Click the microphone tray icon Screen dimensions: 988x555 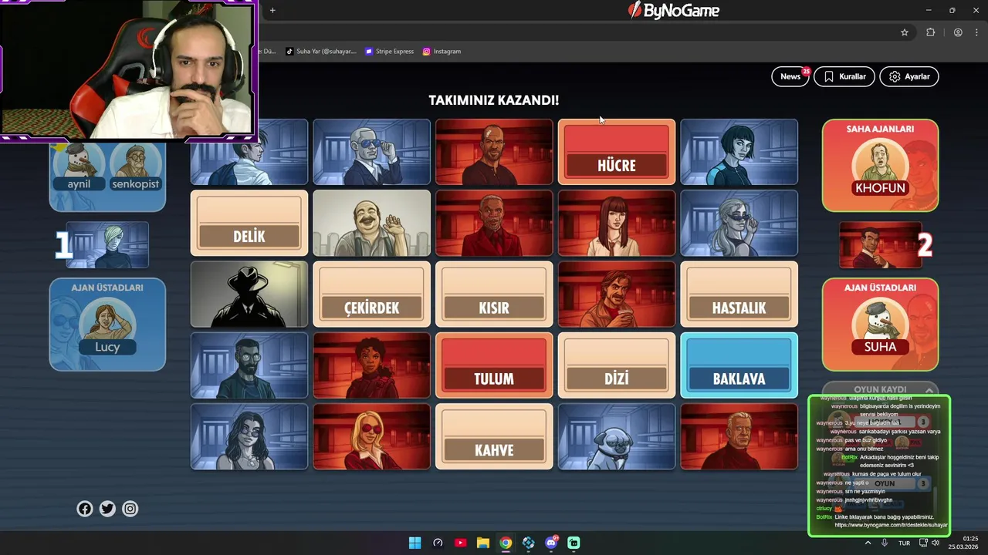885,543
